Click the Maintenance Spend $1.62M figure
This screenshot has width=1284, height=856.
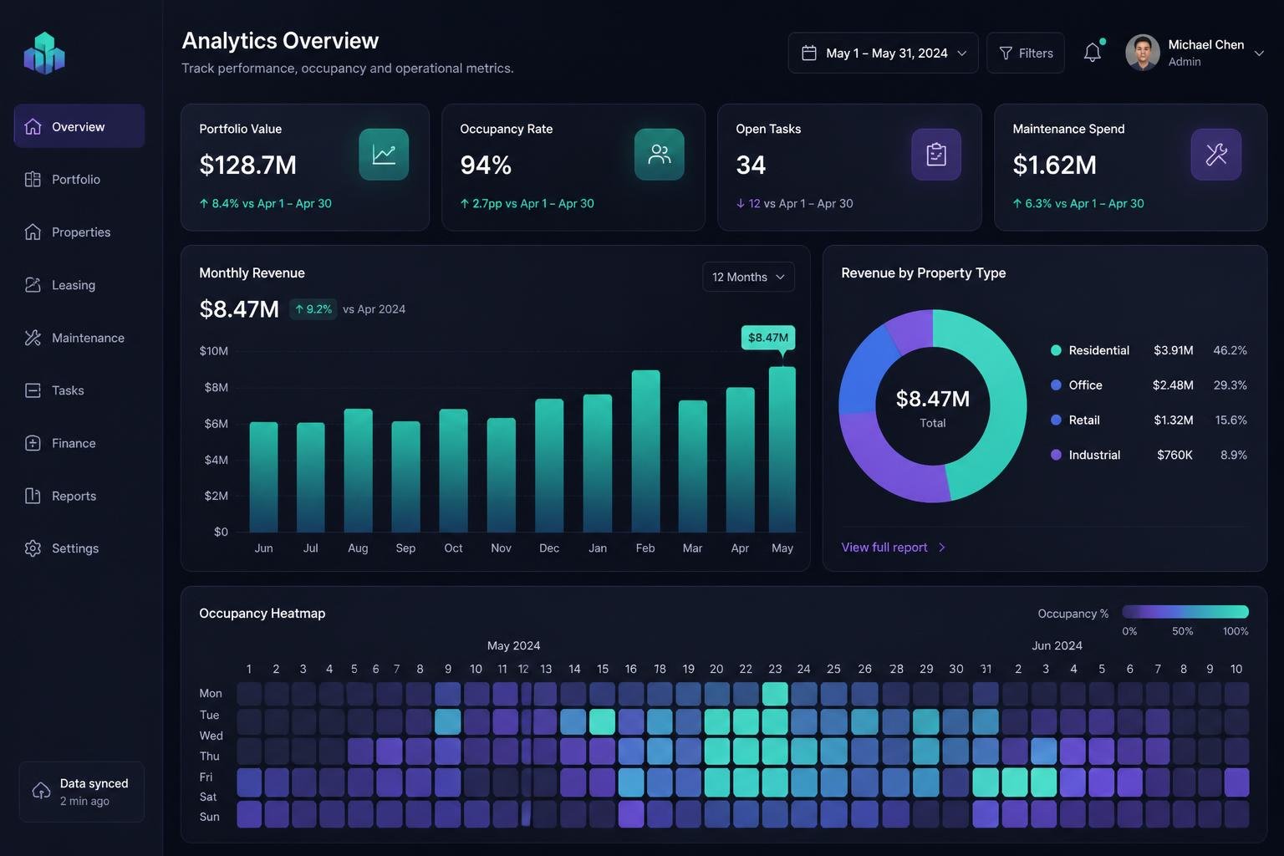(x=1054, y=165)
